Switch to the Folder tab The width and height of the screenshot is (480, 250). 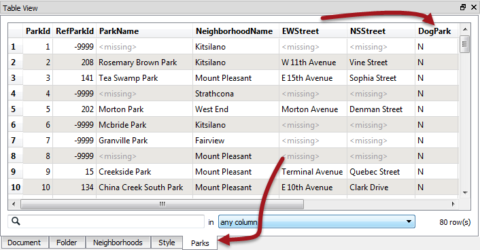pyautogui.click(x=67, y=243)
